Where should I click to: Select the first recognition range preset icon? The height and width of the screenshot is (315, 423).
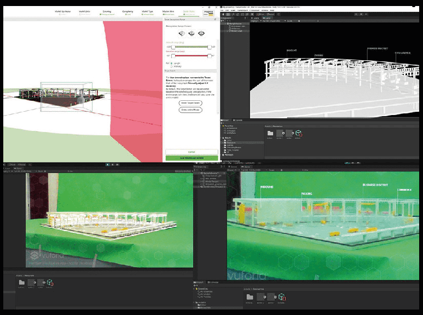pyautogui.click(x=182, y=33)
